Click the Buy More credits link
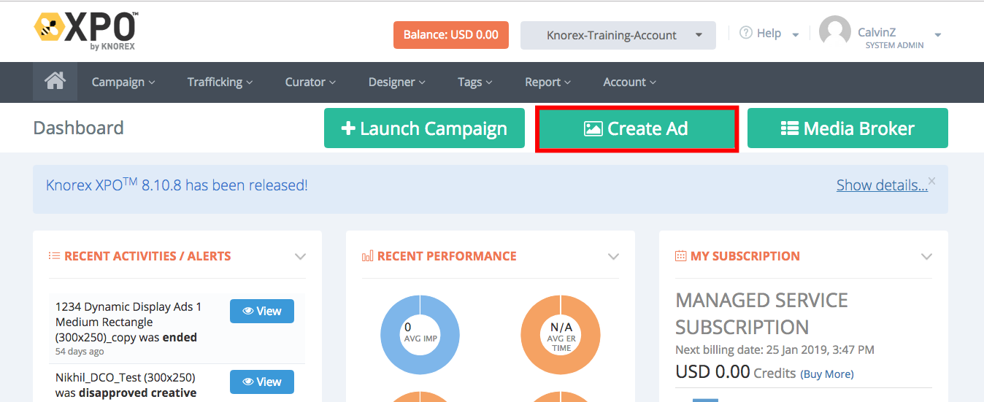The image size is (984, 402). (x=826, y=374)
